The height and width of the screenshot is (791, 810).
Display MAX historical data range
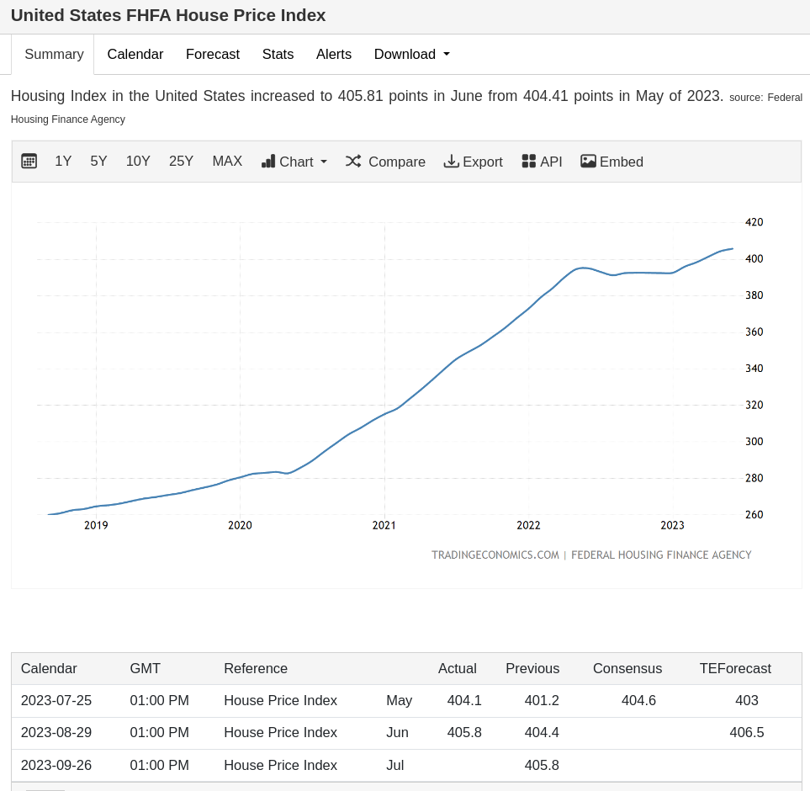coord(227,162)
